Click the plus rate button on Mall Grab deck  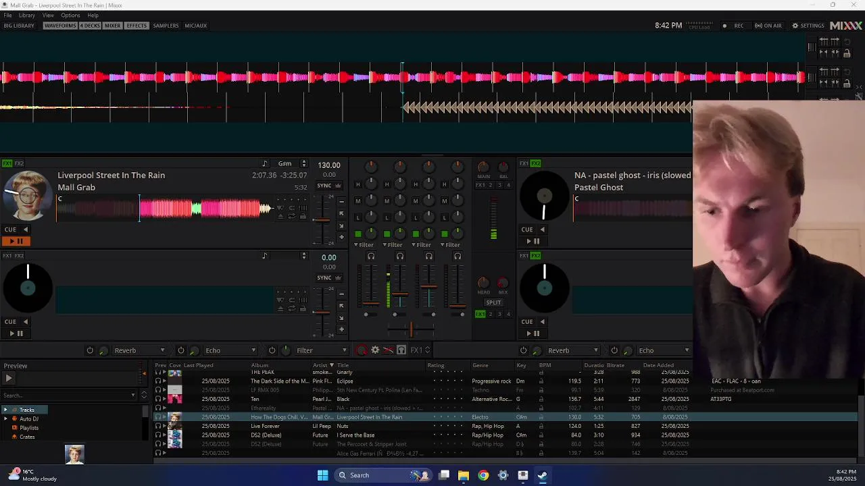(x=341, y=237)
